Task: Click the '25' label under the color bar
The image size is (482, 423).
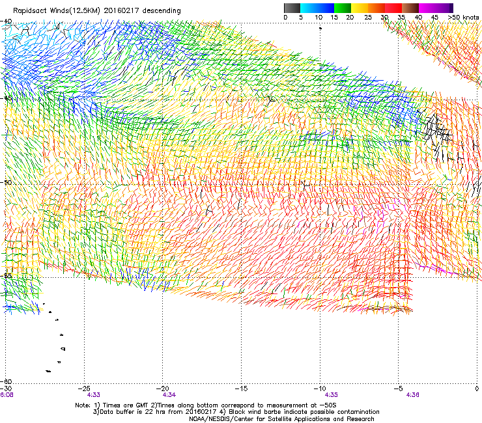Action: pos(368,18)
